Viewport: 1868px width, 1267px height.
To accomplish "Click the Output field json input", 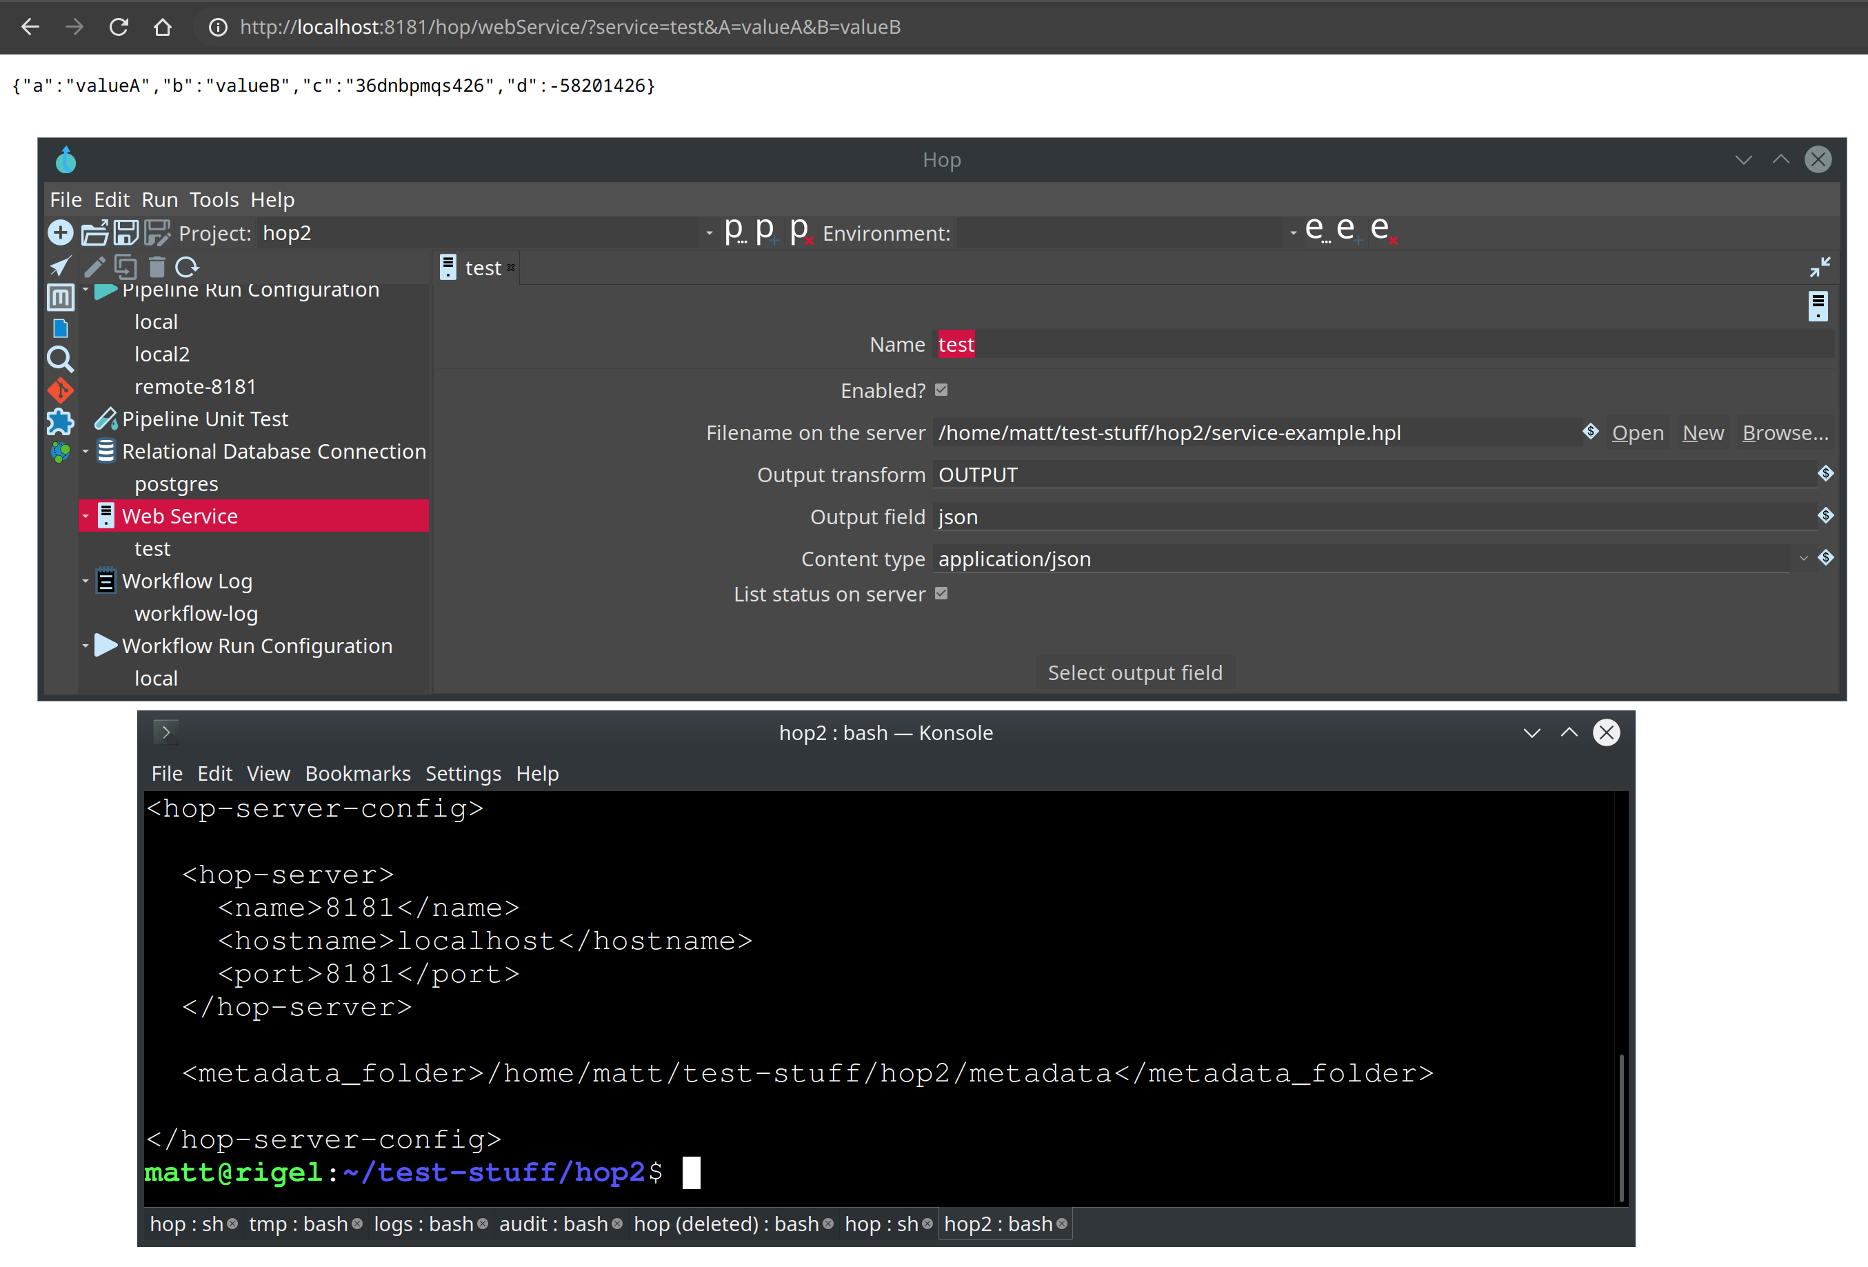I will point(1367,517).
